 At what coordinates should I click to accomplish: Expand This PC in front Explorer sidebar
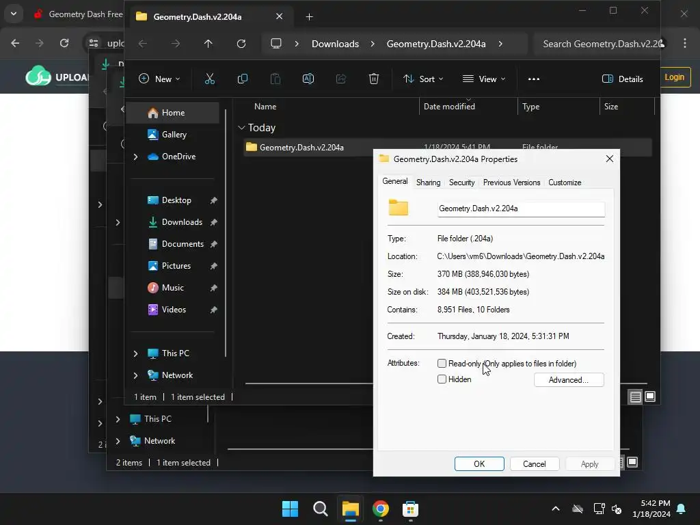pyautogui.click(x=136, y=353)
